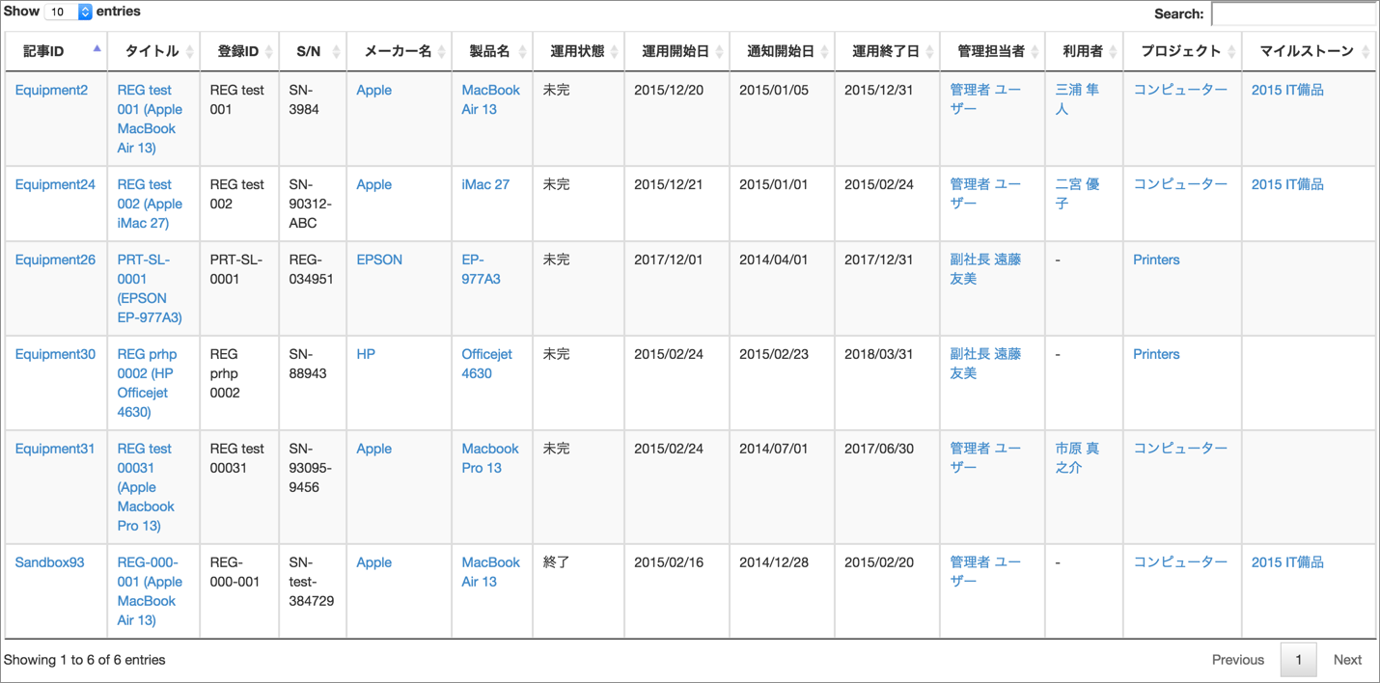Open the Equipment24 record link
The image size is (1380, 683).
[x=55, y=184]
